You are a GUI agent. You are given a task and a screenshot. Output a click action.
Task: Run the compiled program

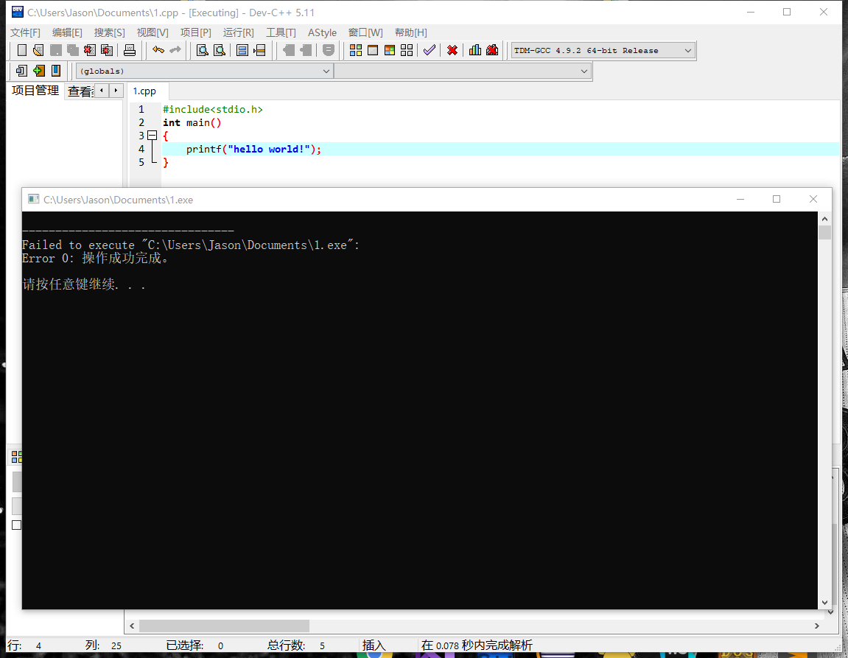pyautogui.click(x=373, y=49)
